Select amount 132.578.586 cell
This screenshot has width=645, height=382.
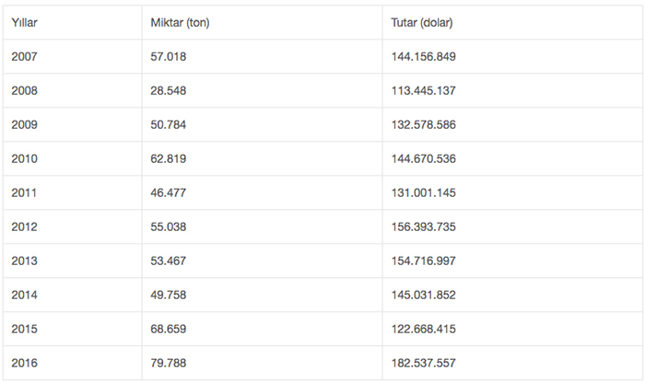(425, 125)
